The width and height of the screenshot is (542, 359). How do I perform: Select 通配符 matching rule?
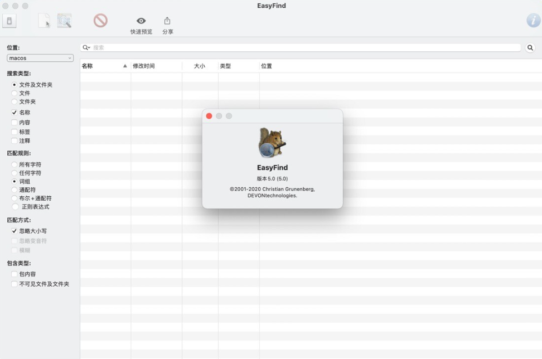[14, 190]
